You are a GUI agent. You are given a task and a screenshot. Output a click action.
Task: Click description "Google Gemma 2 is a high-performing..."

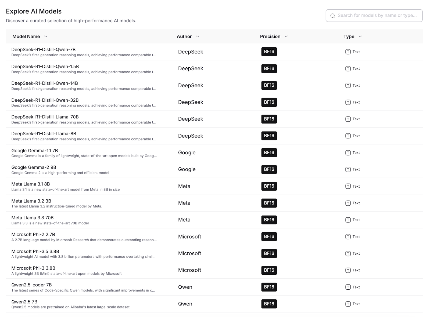[x=60, y=173]
